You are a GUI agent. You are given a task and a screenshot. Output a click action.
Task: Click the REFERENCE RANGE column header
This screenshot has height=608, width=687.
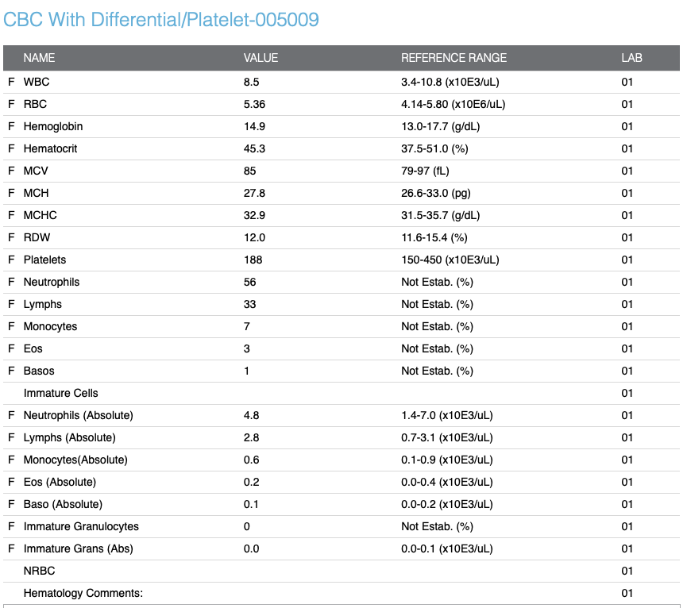(x=453, y=58)
